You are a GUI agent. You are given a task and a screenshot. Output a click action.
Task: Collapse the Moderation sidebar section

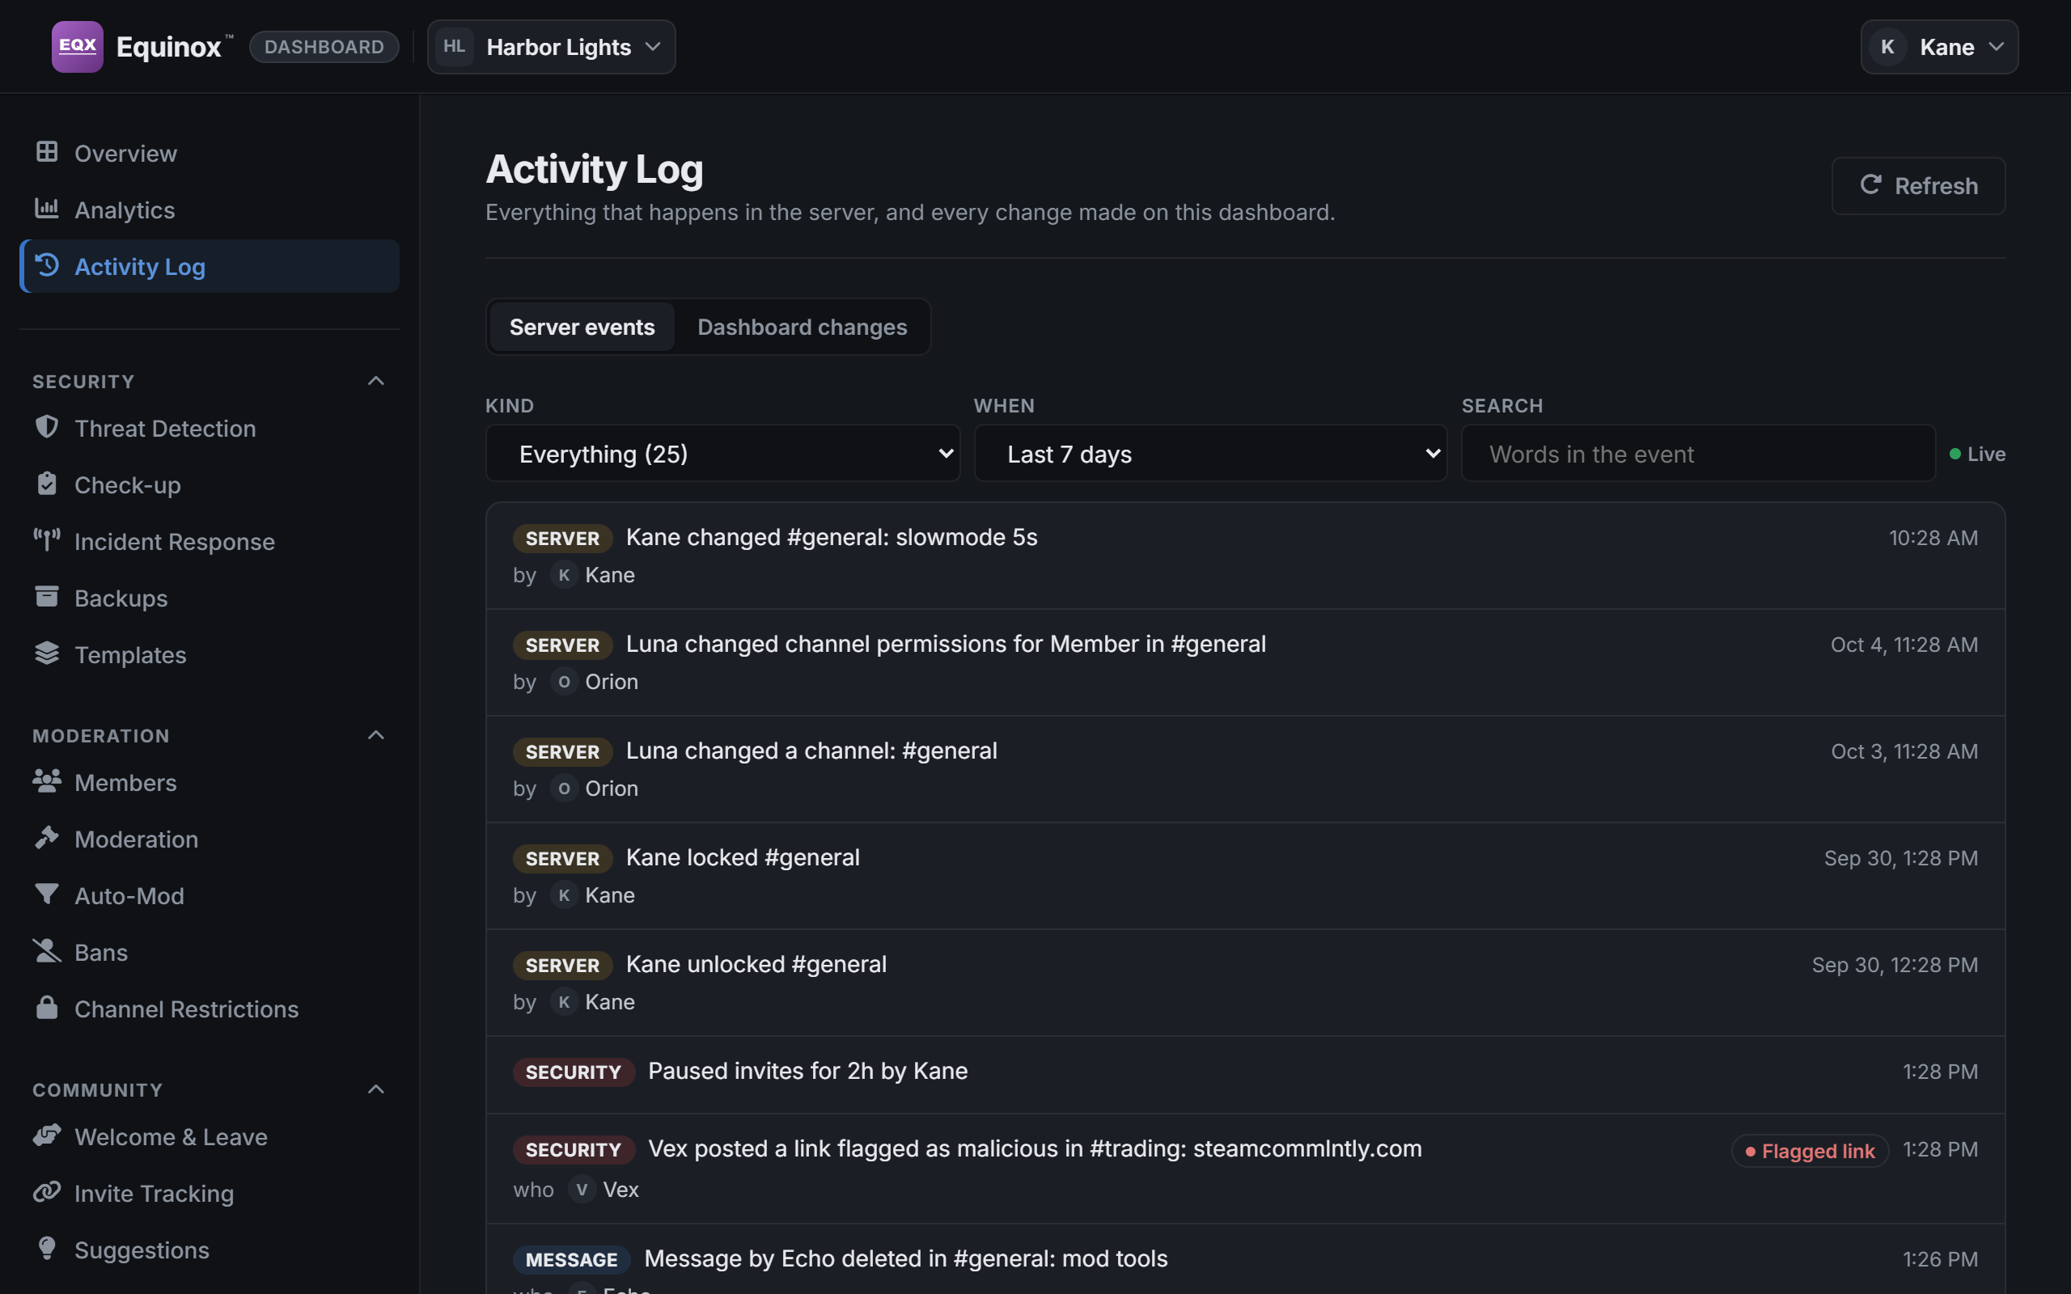click(375, 735)
